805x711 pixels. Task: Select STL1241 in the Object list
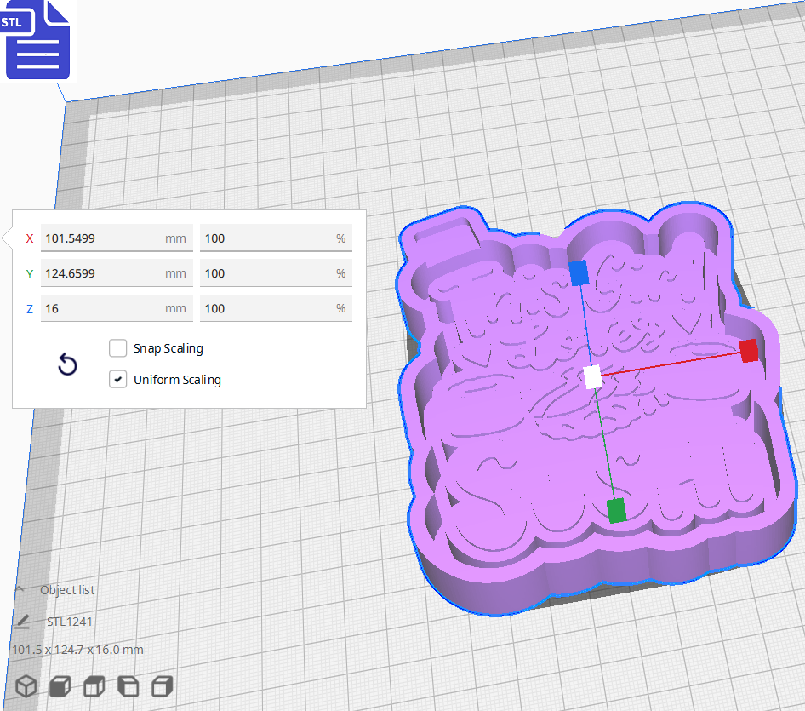(70, 621)
